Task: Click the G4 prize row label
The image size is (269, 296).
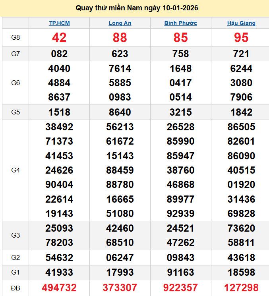Action: click(15, 170)
